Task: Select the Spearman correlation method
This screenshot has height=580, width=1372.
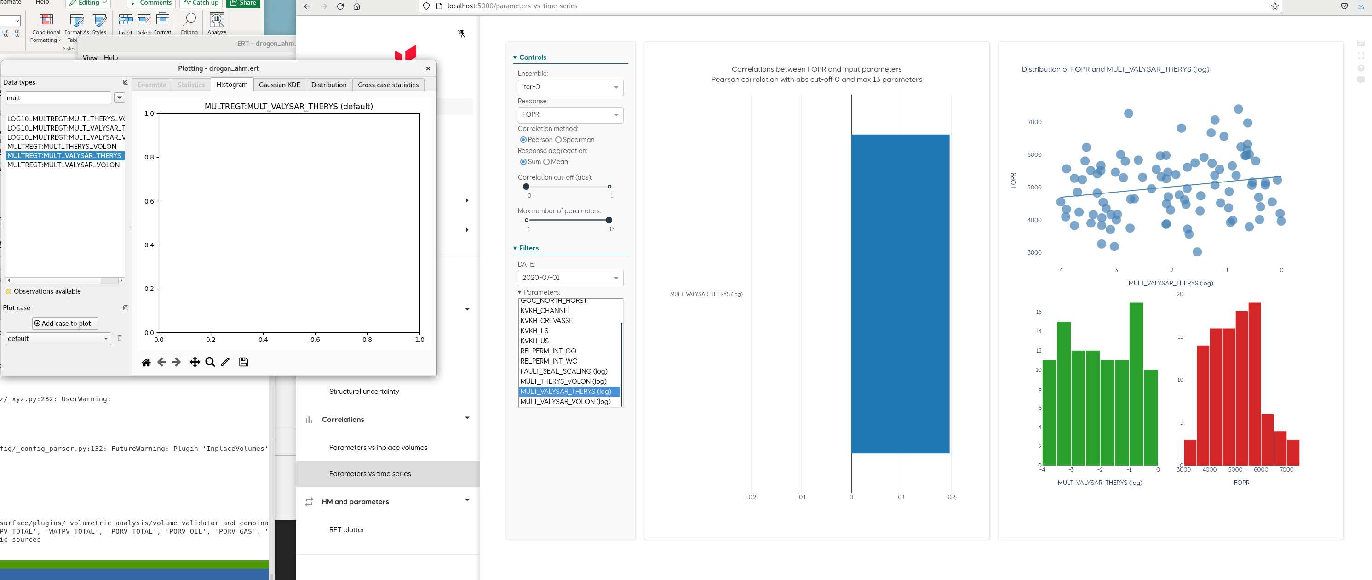Action: tap(558, 139)
